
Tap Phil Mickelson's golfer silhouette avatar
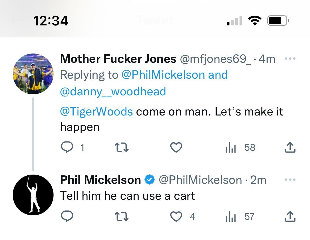click(33, 195)
